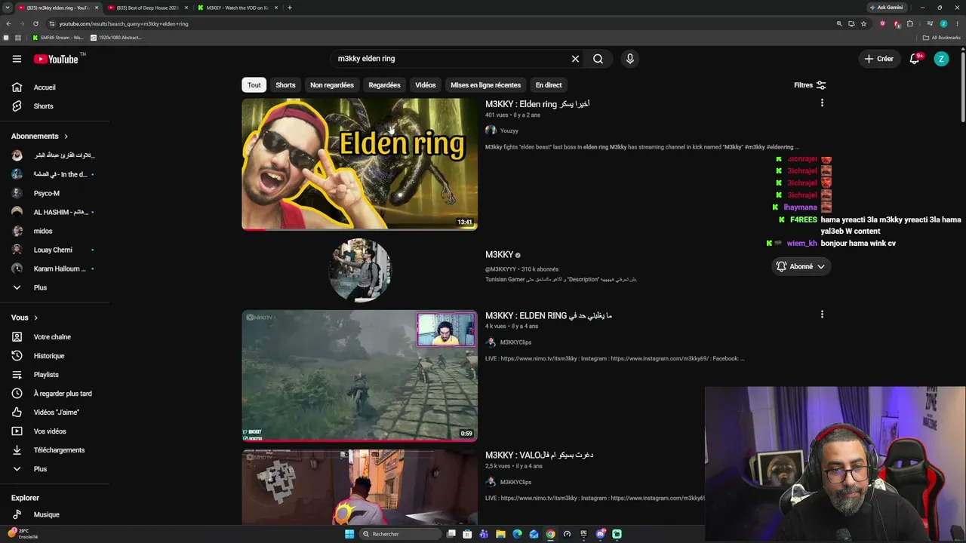This screenshot has height=543, width=966.
Task: Select the Vidéos filter chip
Action: click(x=426, y=85)
